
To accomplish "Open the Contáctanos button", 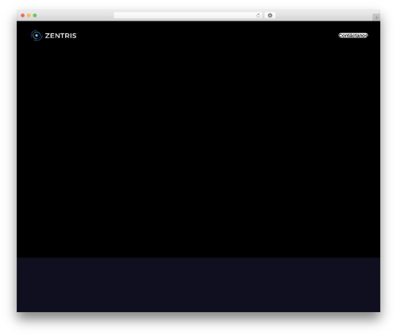I will [353, 36].
